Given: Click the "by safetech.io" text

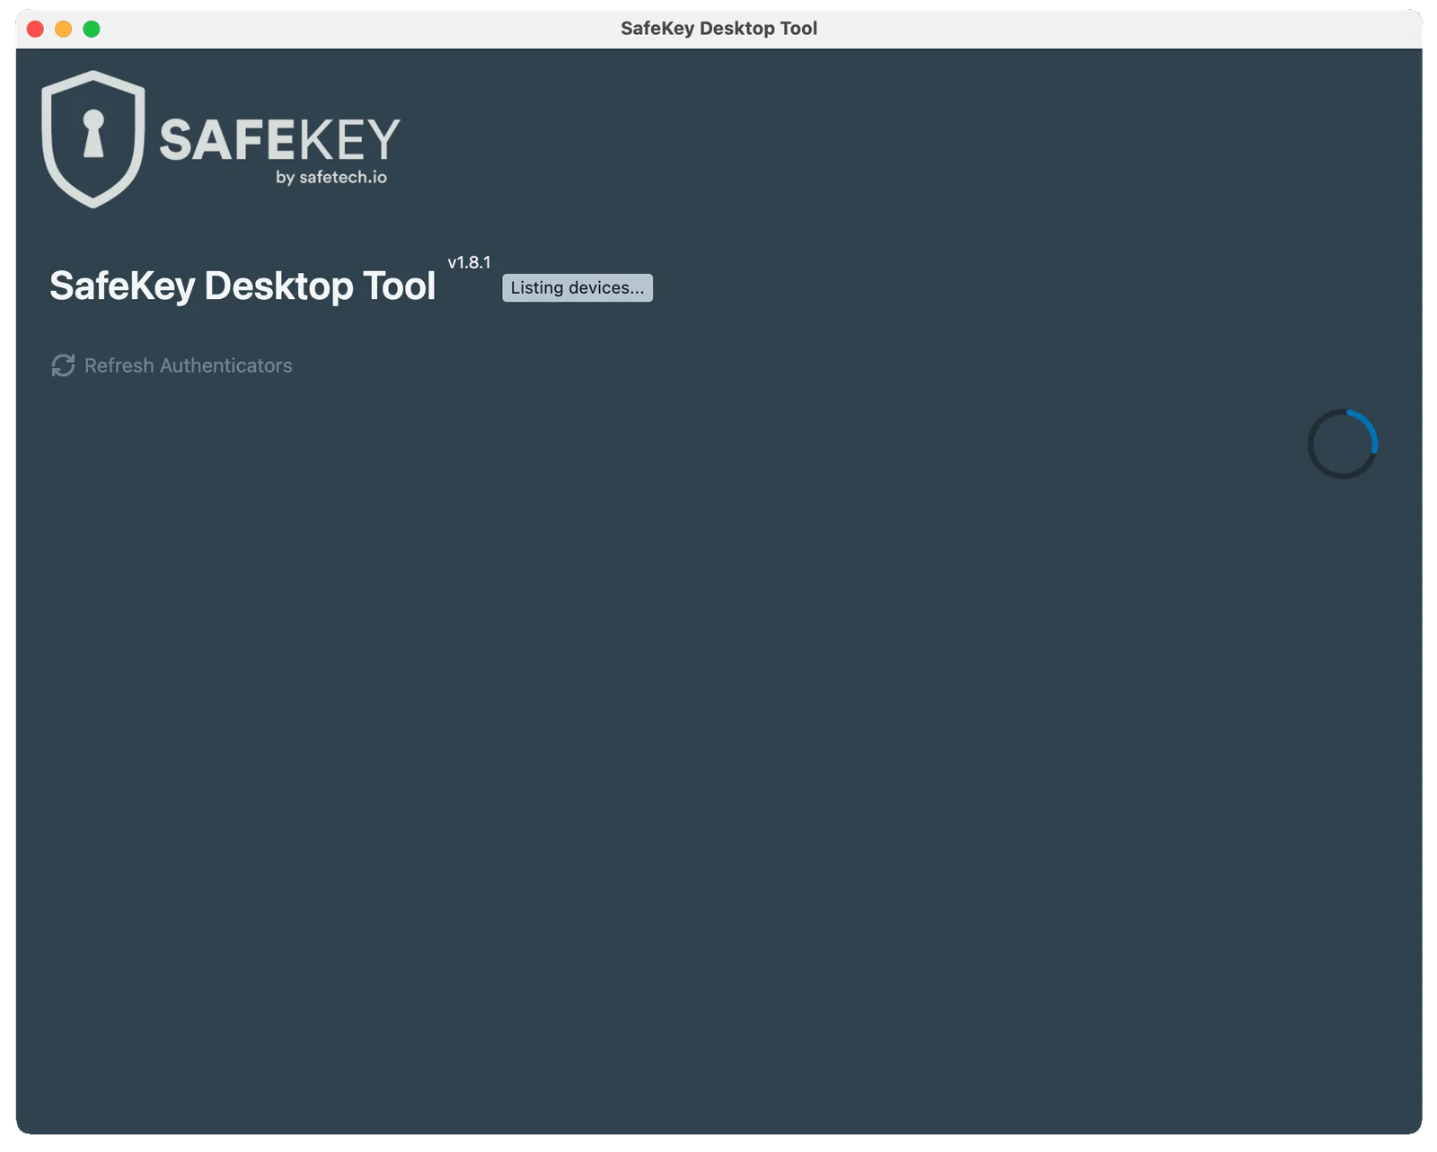Looking at the screenshot, I should click(x=331, y=178).
